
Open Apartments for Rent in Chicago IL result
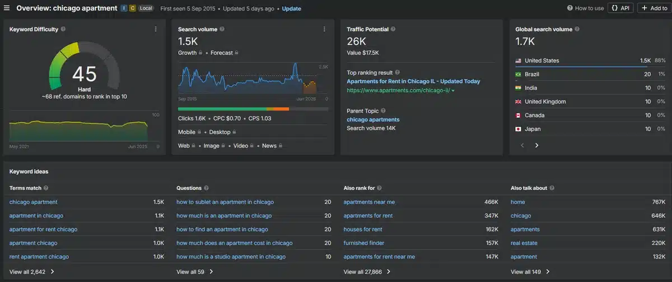pyautogui.click(x=413, y=82)
